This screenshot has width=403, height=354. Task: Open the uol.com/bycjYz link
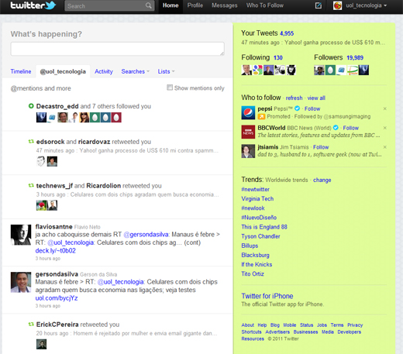pos(57,298)
